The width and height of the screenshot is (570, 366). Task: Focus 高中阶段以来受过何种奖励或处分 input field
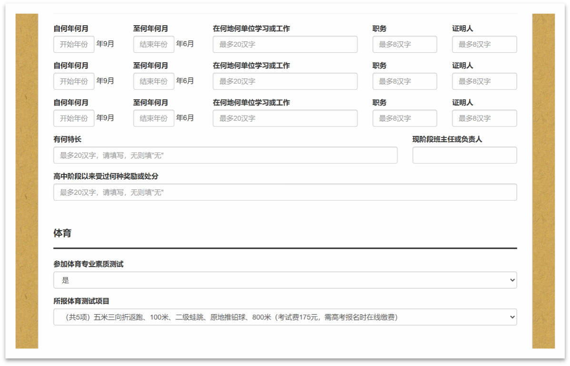point(285,193)
